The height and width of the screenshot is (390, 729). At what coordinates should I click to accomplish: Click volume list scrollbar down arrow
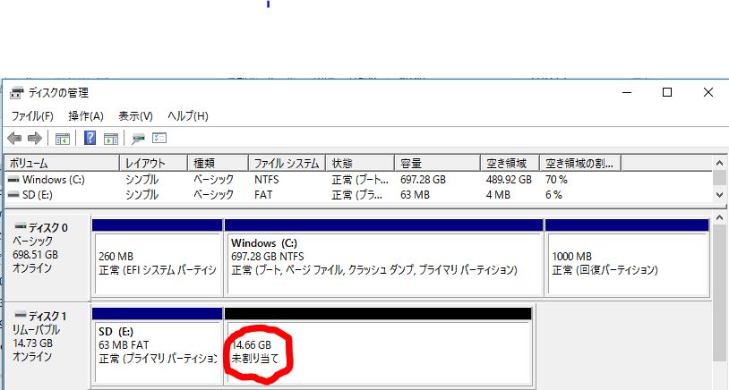tap(719, 195)
